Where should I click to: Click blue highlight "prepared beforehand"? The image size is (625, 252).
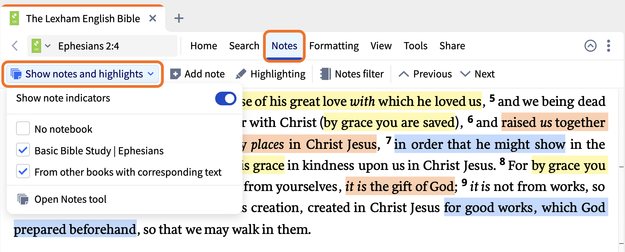click(75, 229)
